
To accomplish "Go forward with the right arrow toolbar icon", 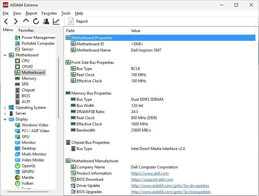I will 16,21.
